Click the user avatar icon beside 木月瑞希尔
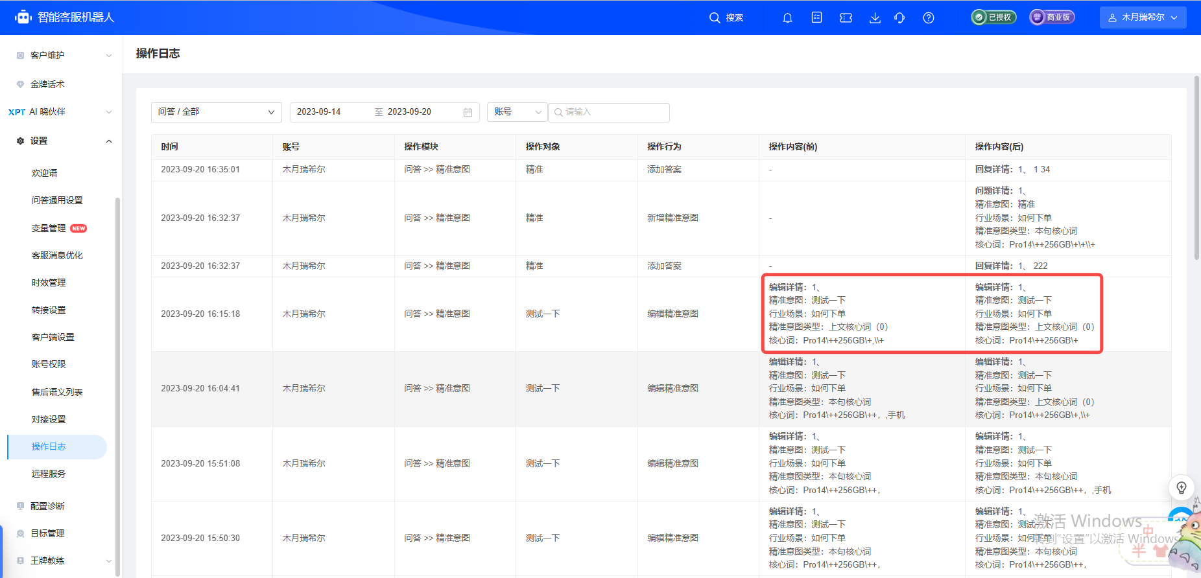This screenshot has width=1201, height=578. click(1112, 17)
